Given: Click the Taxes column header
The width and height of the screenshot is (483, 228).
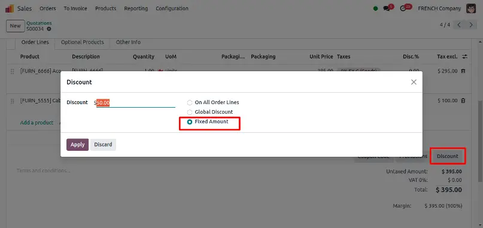Looking at the screenshot, I should point(344,57).
